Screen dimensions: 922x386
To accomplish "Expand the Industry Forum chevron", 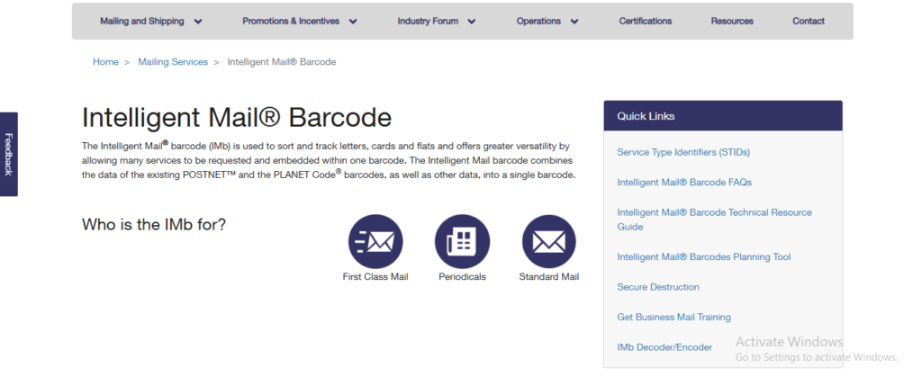I will click(x=472, y=22).
